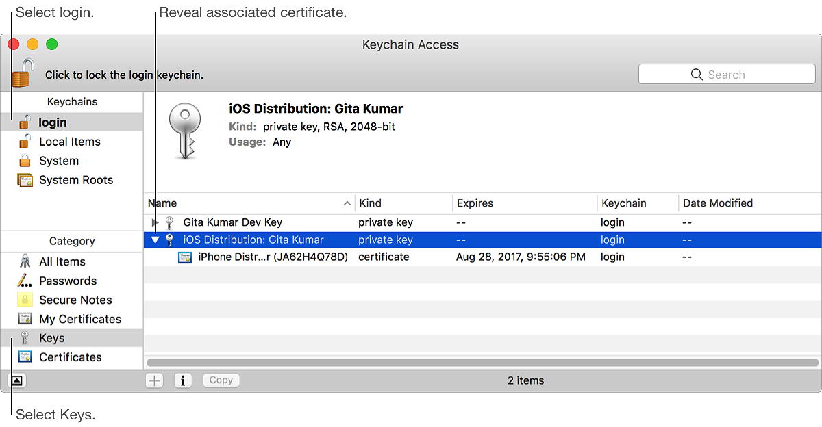Select the Local Items keychain label
The image size is (822, 427).
[70, 142]
